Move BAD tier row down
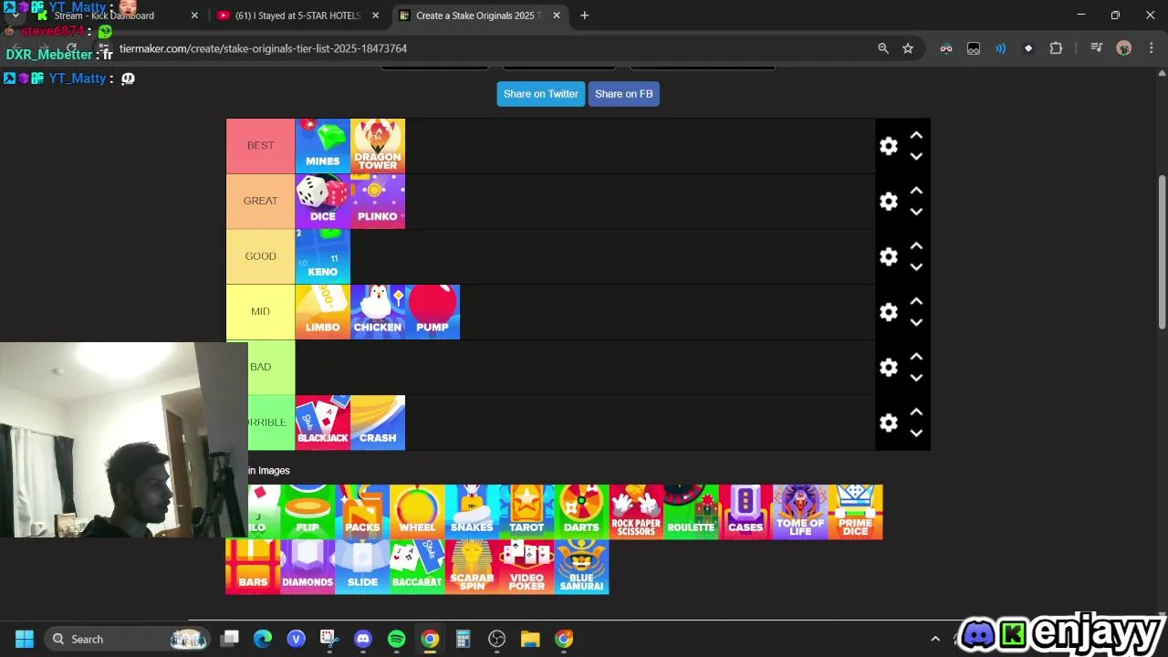The width and height of the screenshot is (1168, 657). tap(916, 378)
